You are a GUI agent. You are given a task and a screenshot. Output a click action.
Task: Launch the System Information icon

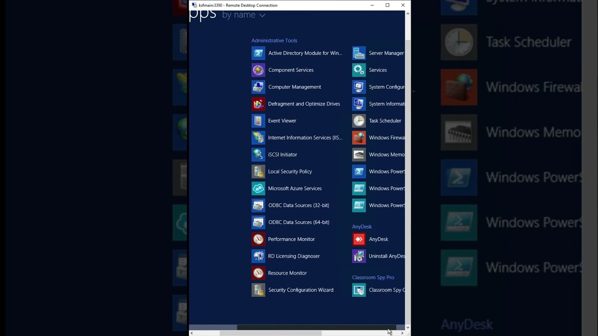tap(359, 104)
